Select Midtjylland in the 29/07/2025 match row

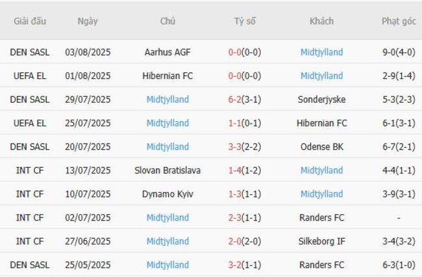point(168,100)
